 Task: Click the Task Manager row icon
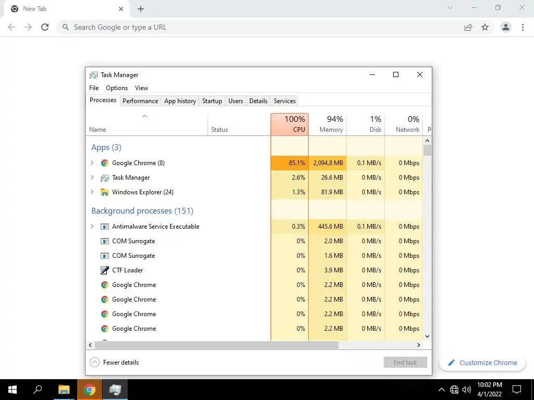pos(104,178)
